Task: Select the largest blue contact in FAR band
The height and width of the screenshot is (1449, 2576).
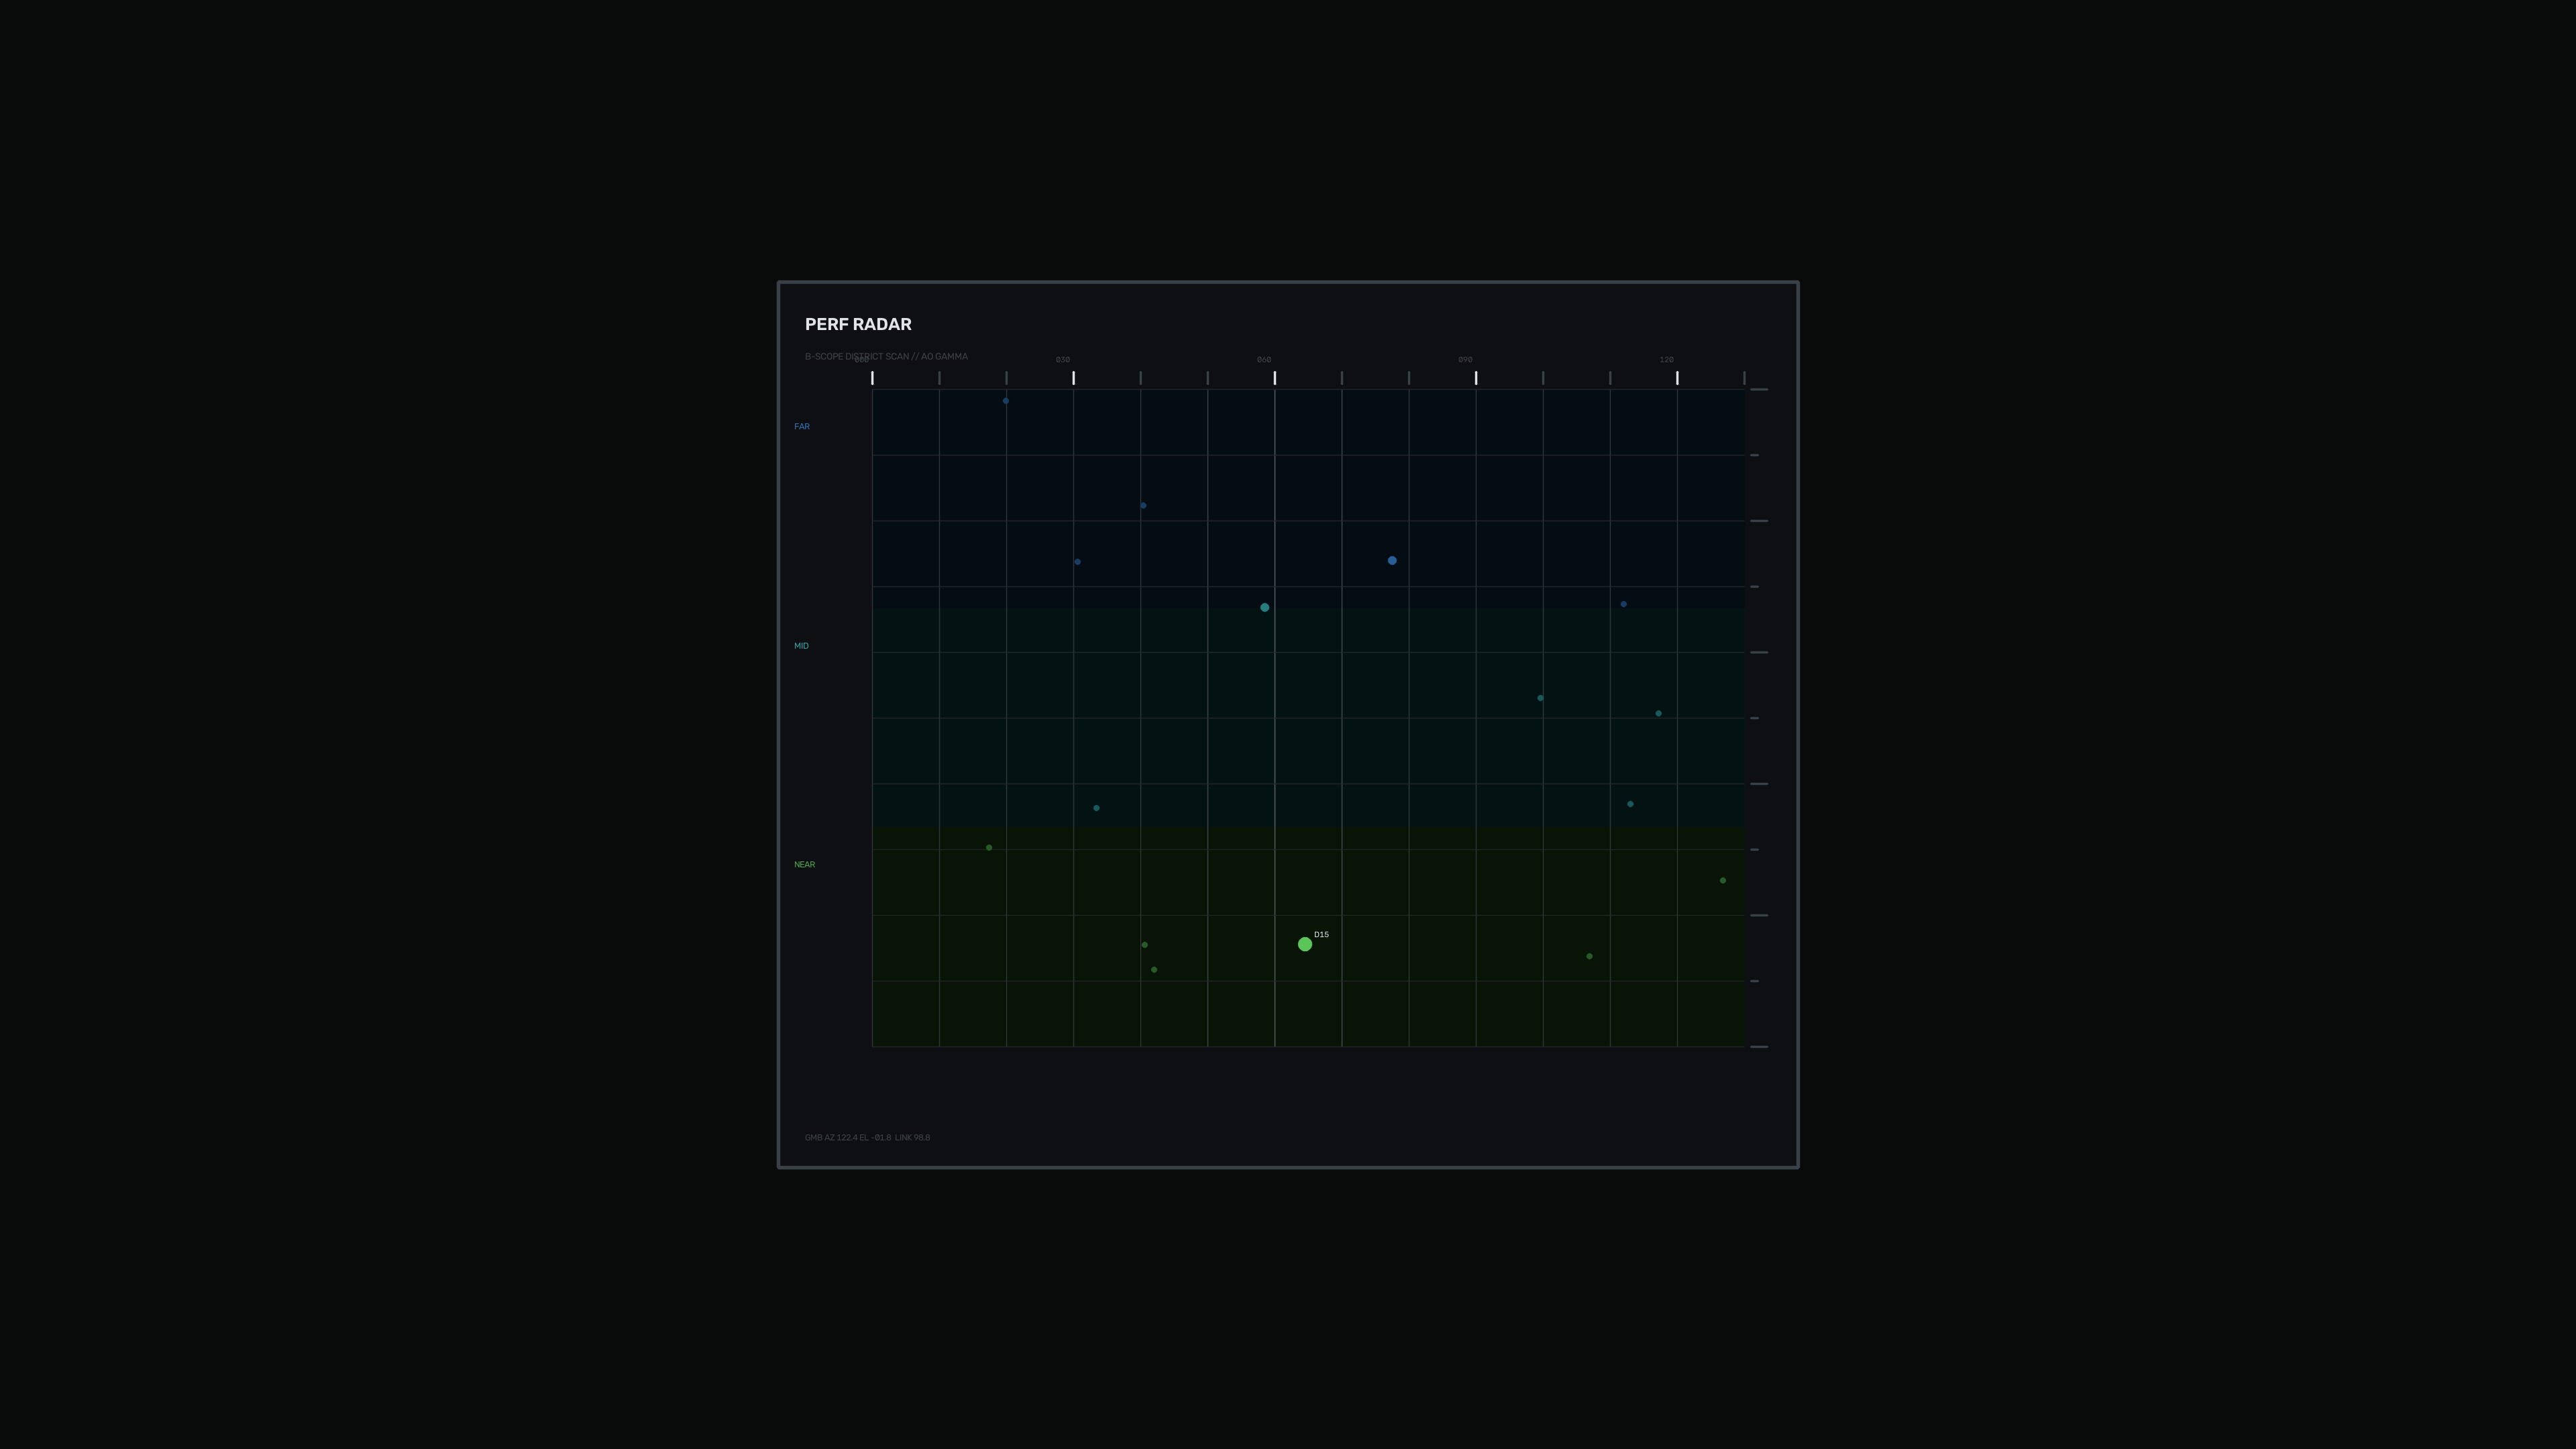Action: 1392,561
